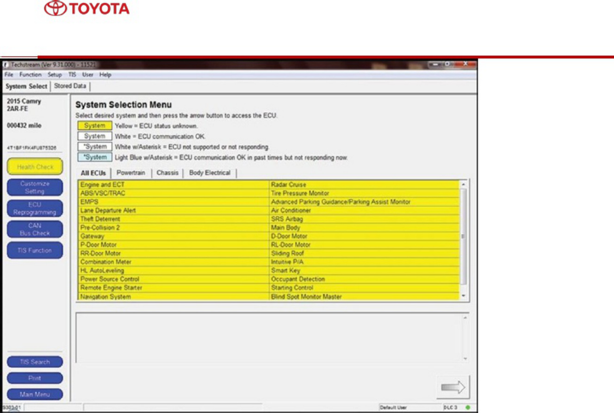Click the ECU list scrollbar thumb
The height and width of the screenshot is (413, 614).
point(464,236)
